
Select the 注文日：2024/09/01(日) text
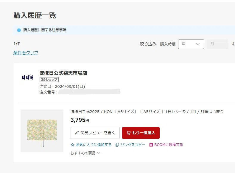click(x=62, y=87)
